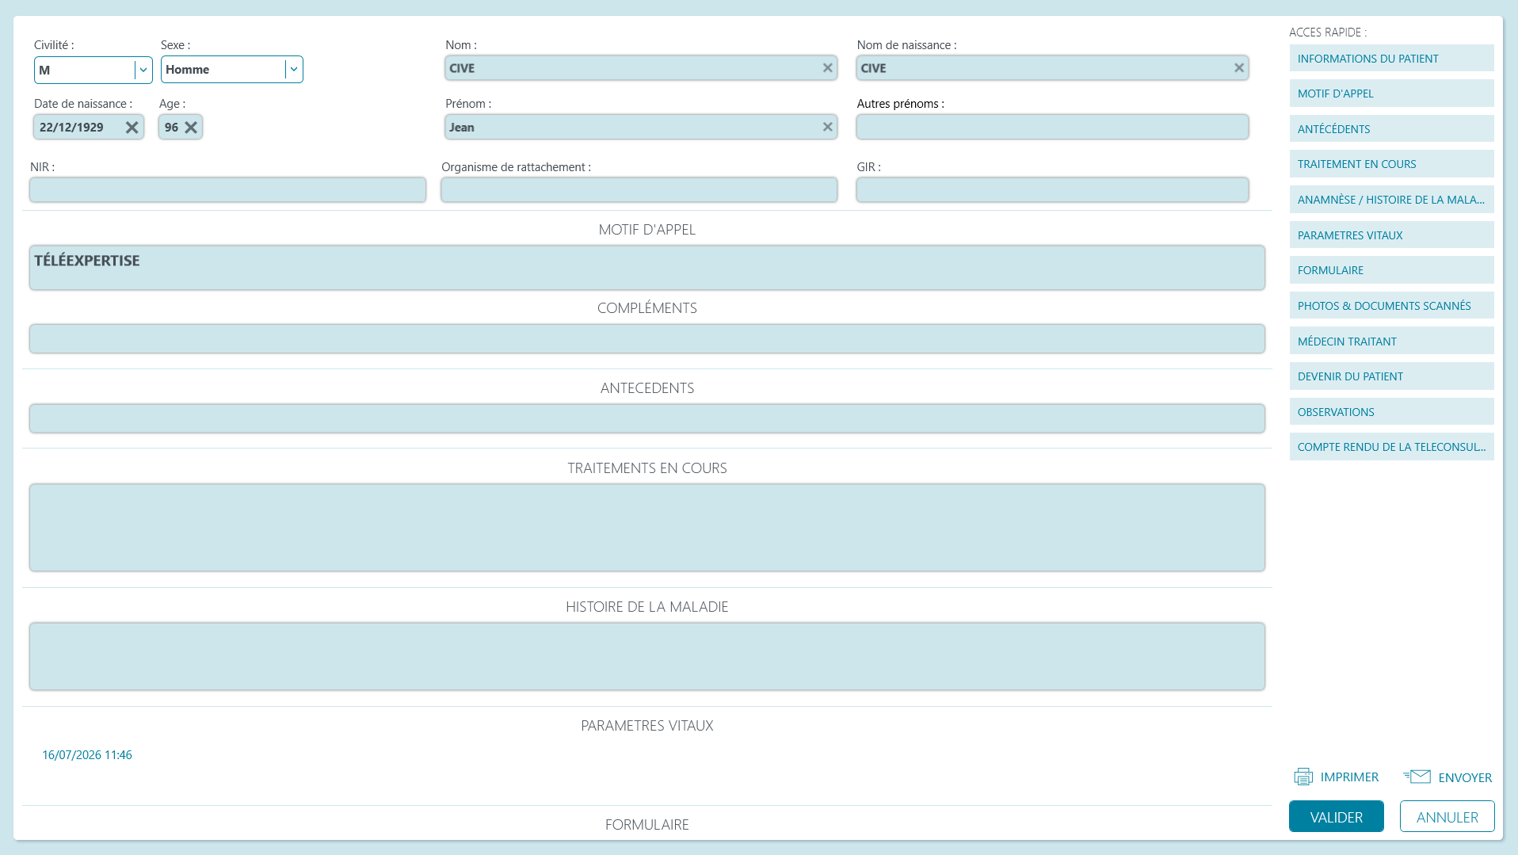This screenshot has width=1518, height=855.
Task: Clear the Prénom field with its X icon
Action: (x=827, y=127)
